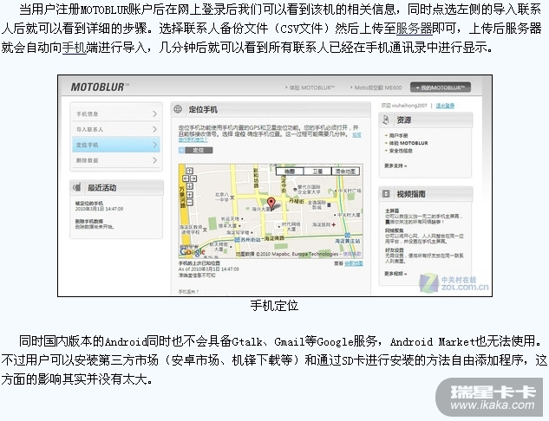The width and height of the screenshot is (549, 421).
Task: Click the Google logo on the map
Action: [193, 250]
